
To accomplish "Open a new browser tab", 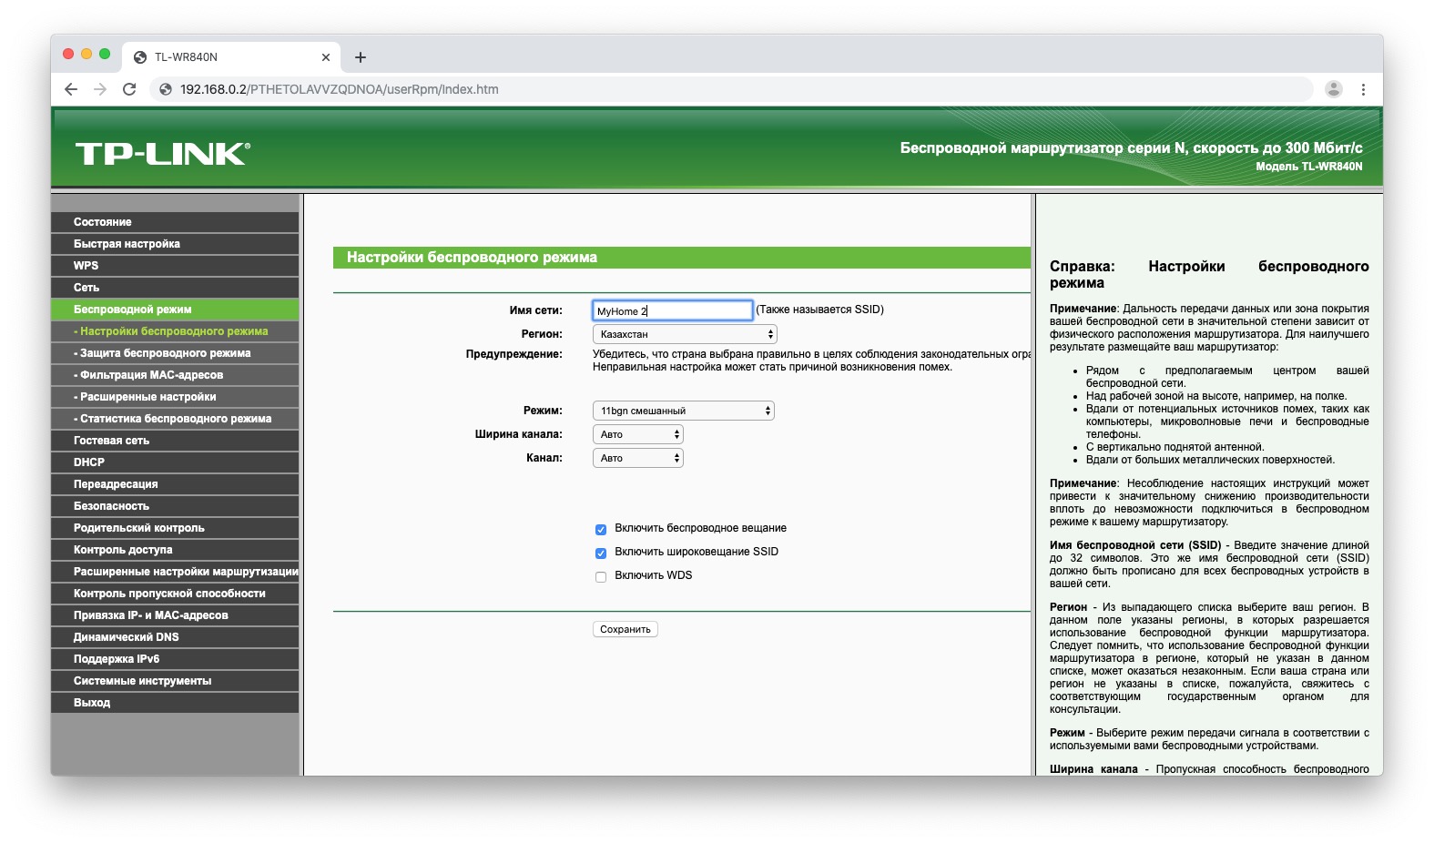I will (x=361, y=57).
